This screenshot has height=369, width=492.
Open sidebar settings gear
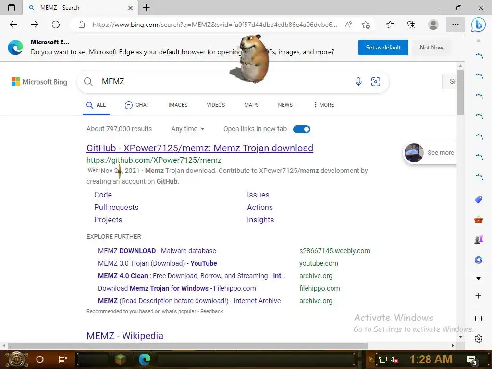click(479, 339)
